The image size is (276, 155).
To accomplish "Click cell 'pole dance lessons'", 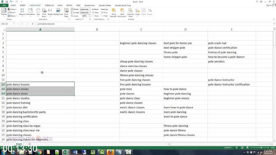I will point(40,84).
